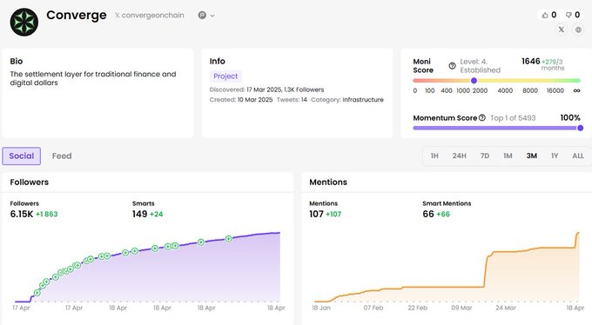Click the thumbs up vote icon
The image size is (592, 325).
545,15
